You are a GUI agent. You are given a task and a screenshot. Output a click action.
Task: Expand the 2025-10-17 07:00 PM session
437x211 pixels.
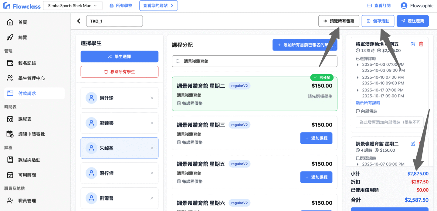[357, 90]
